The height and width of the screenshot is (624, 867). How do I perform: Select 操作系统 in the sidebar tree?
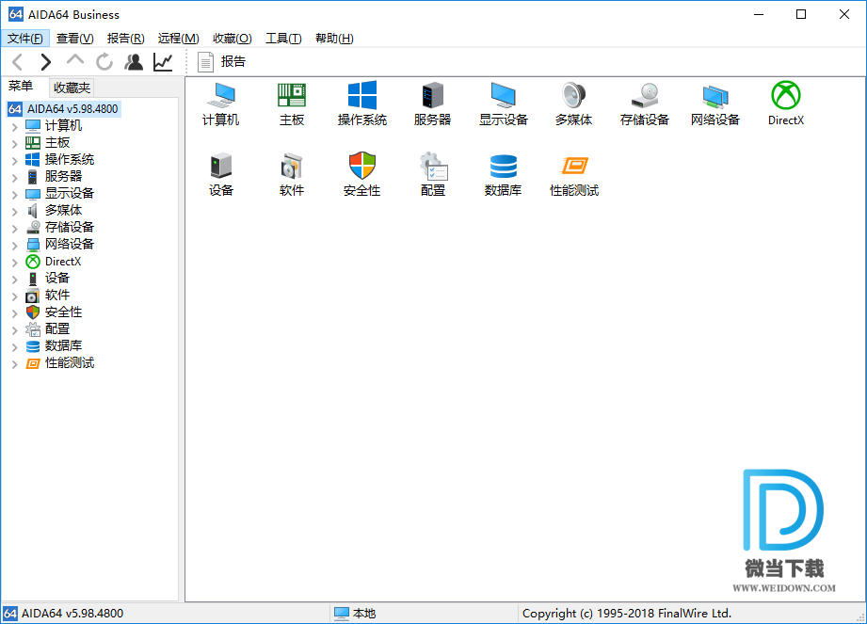tap(59, 160)
